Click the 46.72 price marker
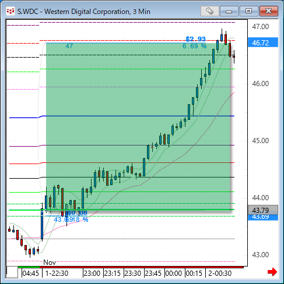Image resolution: width=284 pixels, height=284 pixels. (x=263, y=42)
